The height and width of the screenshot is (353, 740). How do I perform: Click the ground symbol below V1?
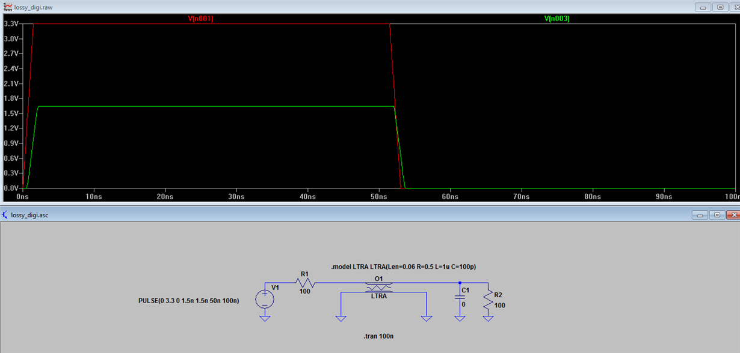[x=265, y=318]
